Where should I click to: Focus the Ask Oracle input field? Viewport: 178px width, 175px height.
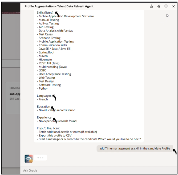tap(99, 170)
